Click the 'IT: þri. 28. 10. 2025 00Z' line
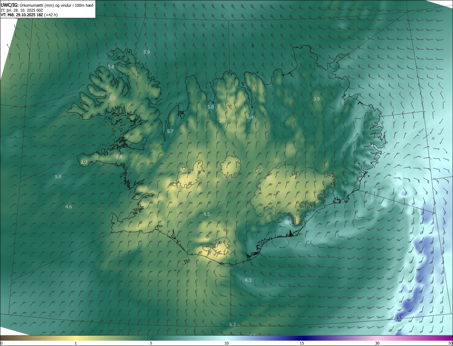This screenshot has width=453, height=346. [22, 10]
